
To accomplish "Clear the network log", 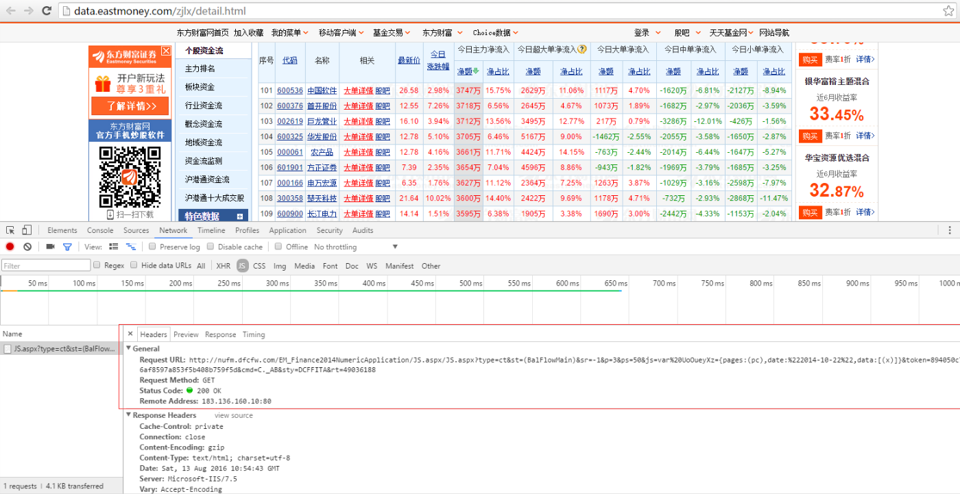I will 27,247.
